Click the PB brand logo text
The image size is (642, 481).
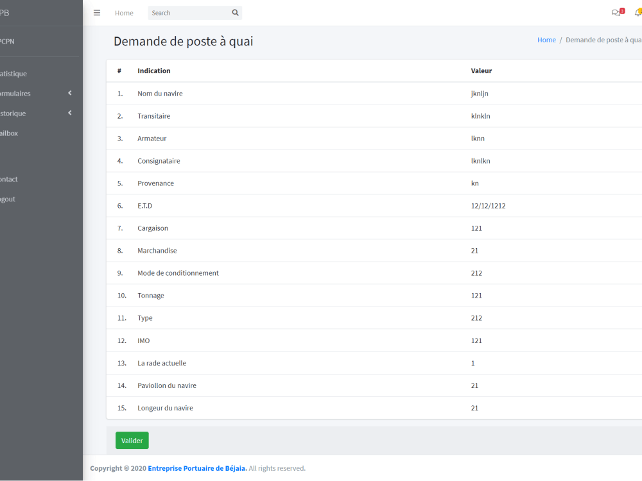tap(4, 13)
